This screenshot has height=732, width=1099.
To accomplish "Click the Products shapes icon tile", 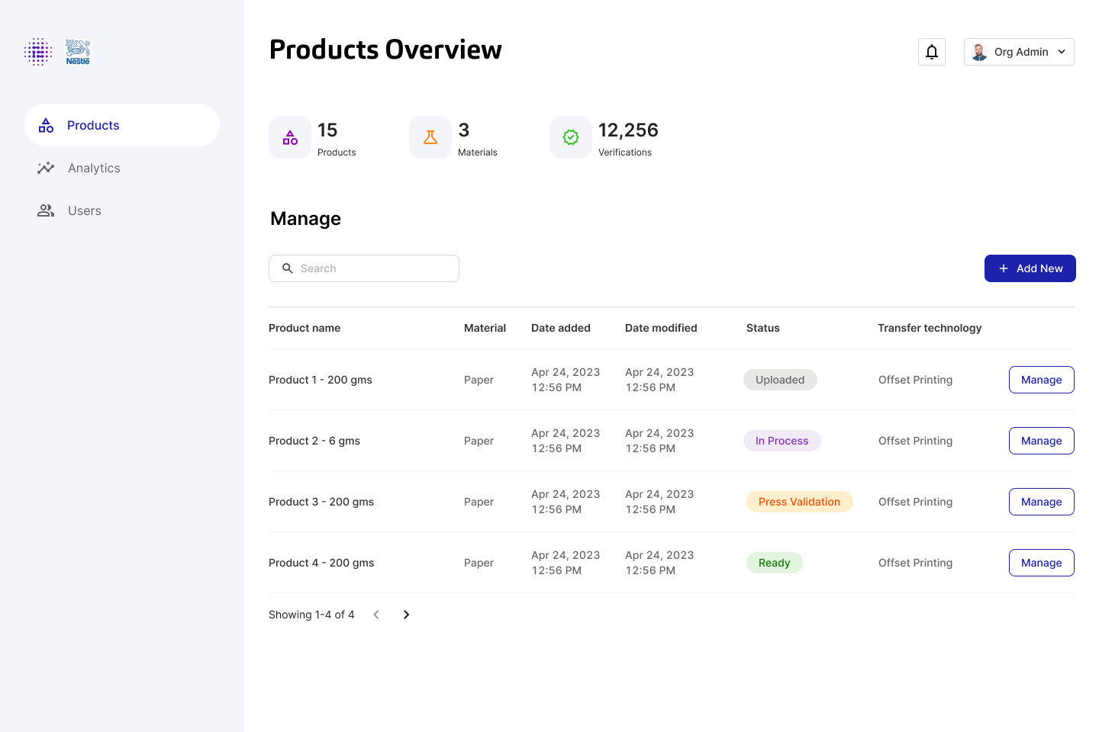I will coord(290,137).
